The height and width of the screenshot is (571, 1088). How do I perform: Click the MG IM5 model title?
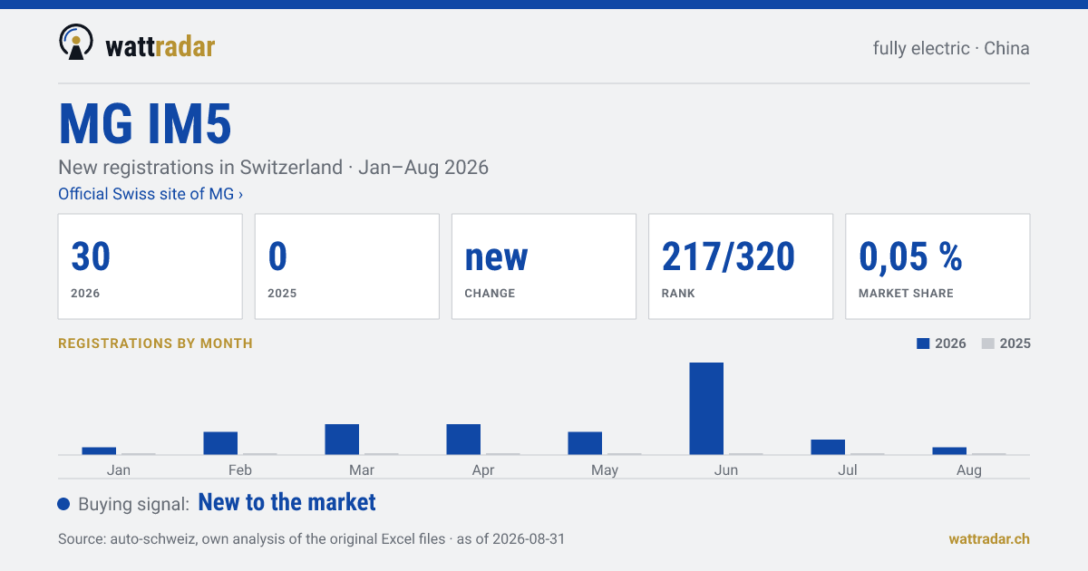pyautogui.click(x=145, y=124)
